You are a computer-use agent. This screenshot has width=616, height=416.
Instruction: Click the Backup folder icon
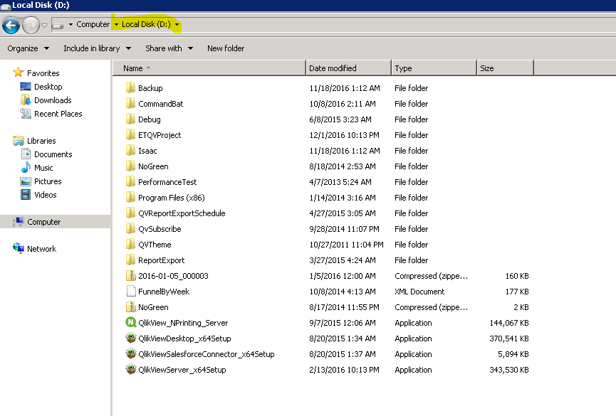[x=130, y=88]
